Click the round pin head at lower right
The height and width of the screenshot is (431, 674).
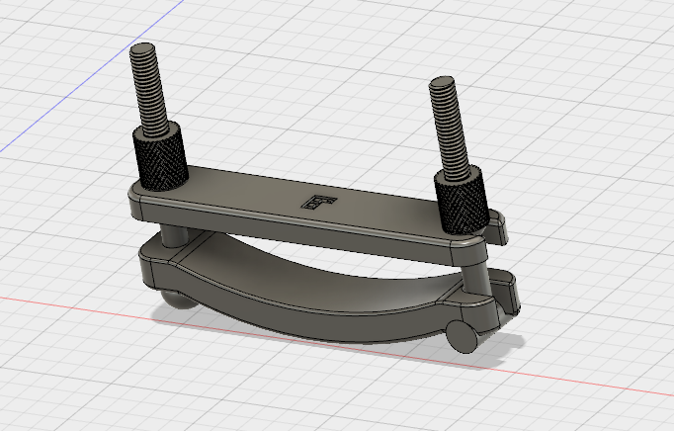[x=462, y=337]
